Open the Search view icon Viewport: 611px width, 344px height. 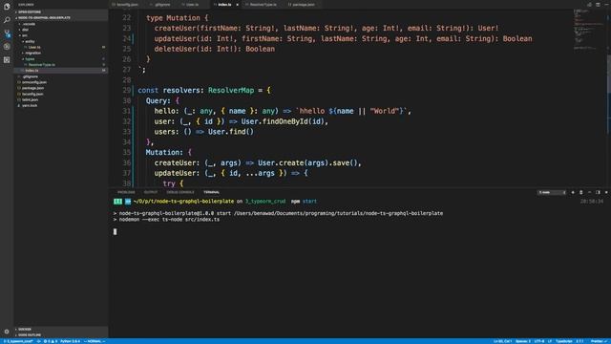tap(7, 20)
